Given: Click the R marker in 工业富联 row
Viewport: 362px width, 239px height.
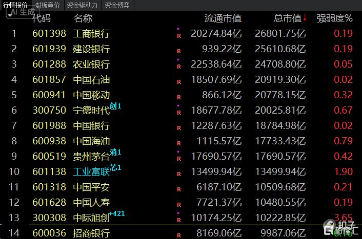Looking at the screenshot, I should click(x=179, y=174).
